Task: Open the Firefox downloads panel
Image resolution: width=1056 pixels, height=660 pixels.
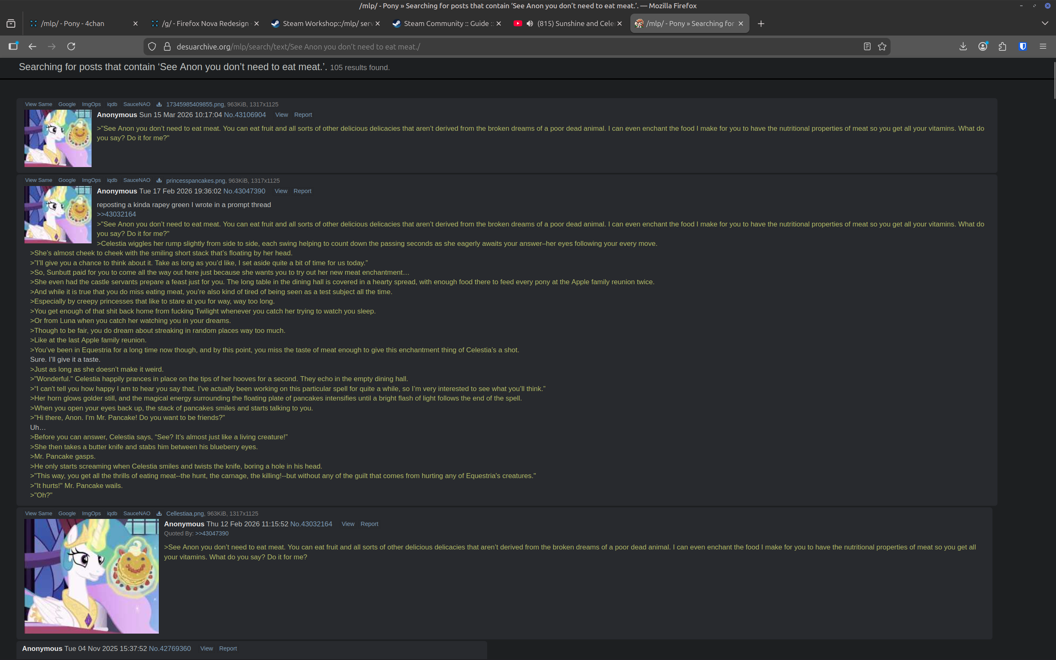Action: 963,46
